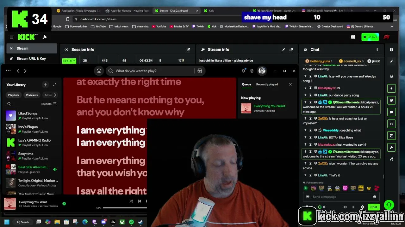
Task: Open the Creator Dashboard bookmark
Action: click(330, 26)
